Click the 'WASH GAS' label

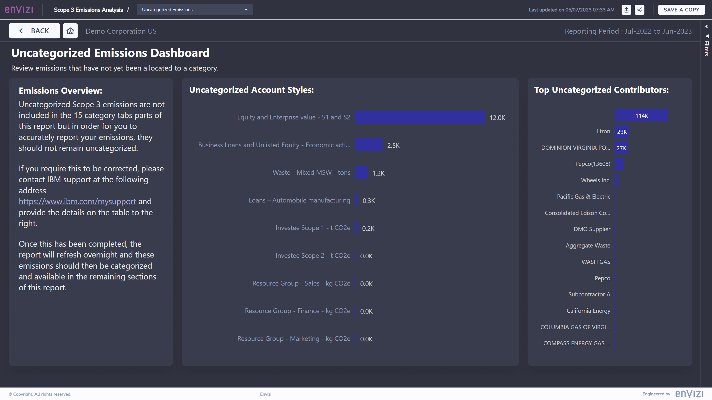[596, 262]
